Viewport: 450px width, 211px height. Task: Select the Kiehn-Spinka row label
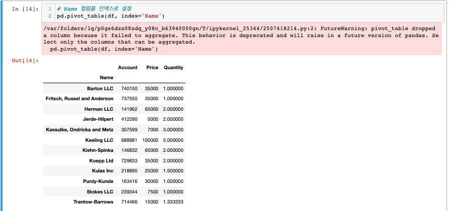(99, 150)
